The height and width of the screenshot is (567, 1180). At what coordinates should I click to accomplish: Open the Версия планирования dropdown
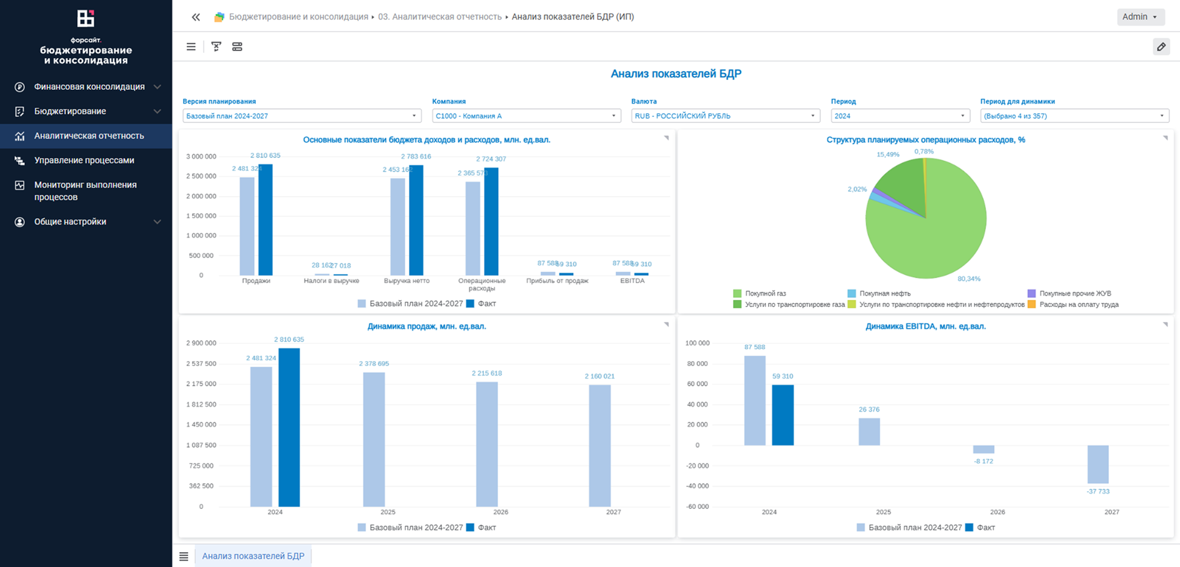pyautogui.click(x=302, y=116)
